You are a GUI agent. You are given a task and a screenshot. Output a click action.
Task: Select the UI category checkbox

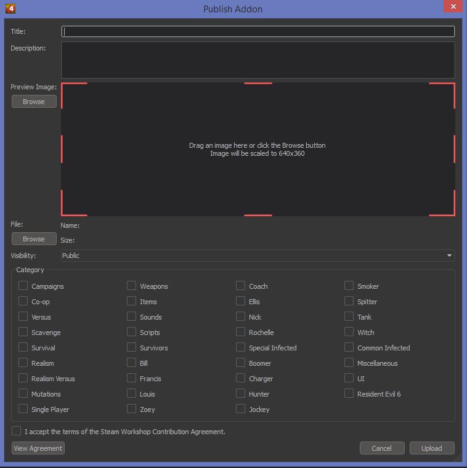pyautogui.click(x=349, y=378)
